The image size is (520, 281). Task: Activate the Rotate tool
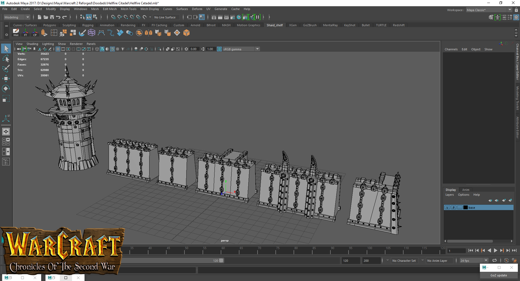pyautogui.click(x=6, y=88)
